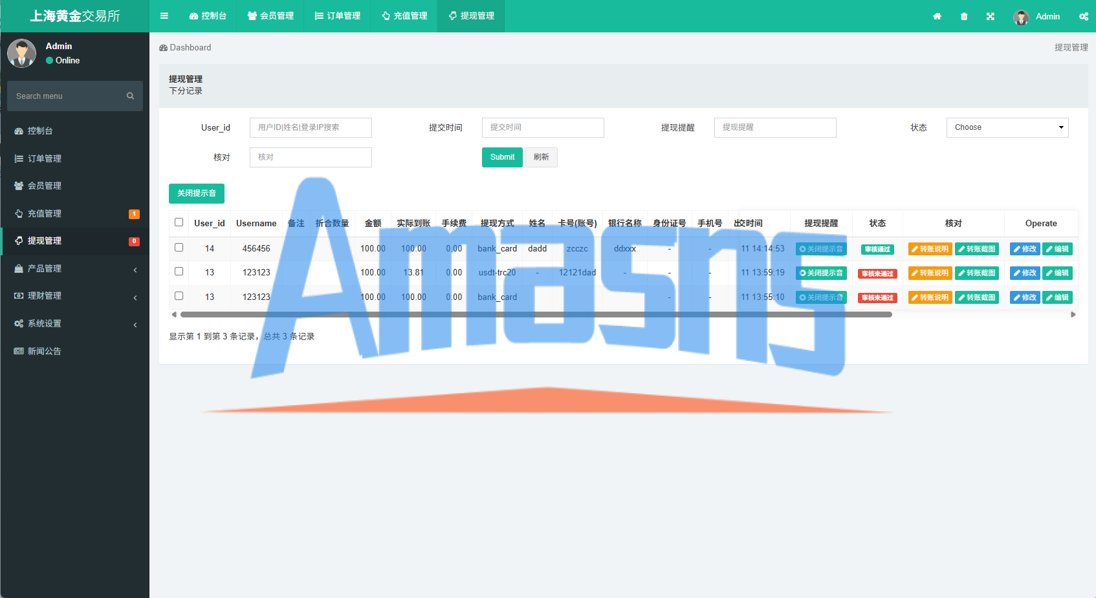This screenshot has height=598, width=1096.
Task: Toggle the sidebar hamburger menu icon
Action: click(x=164, y=16)
